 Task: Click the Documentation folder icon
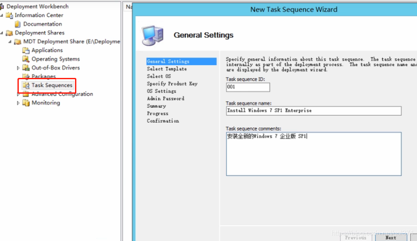coord(18,24)
